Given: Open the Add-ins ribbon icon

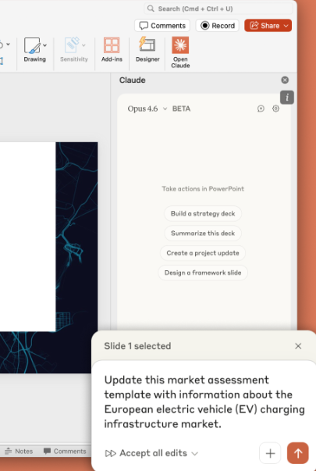Looking at the screenshot, I should point(112,45).
